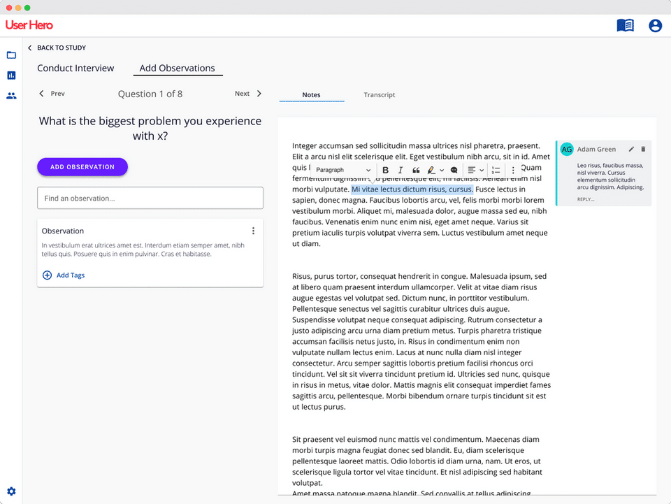This screenshot has height=504, width=671.
Task: Open the folder icon in left sidebar
Action: 12,55
